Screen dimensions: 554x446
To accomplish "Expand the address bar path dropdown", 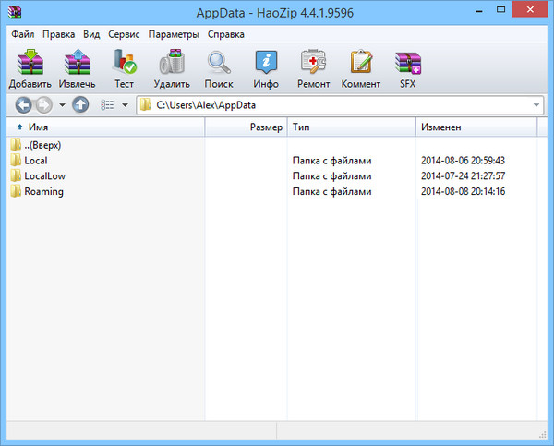I will tap(536, 104).
